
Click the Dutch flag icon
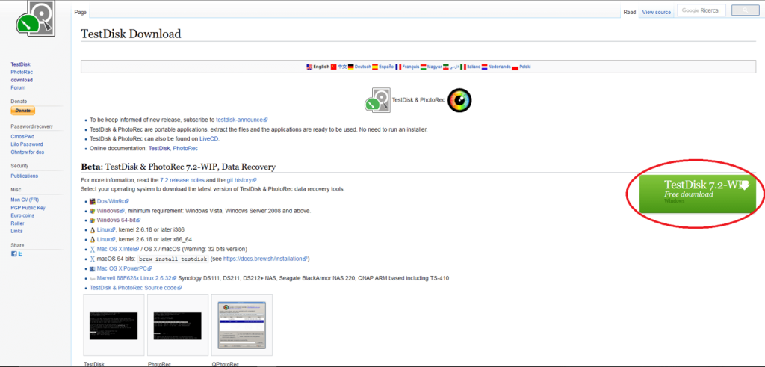tap(486, 67)
